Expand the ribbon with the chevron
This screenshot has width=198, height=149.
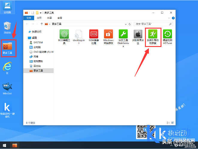coord(169,18)
